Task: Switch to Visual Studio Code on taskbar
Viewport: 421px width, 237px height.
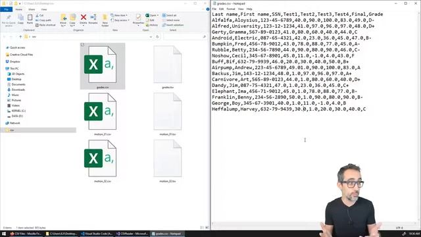Action: coord(97,234)
